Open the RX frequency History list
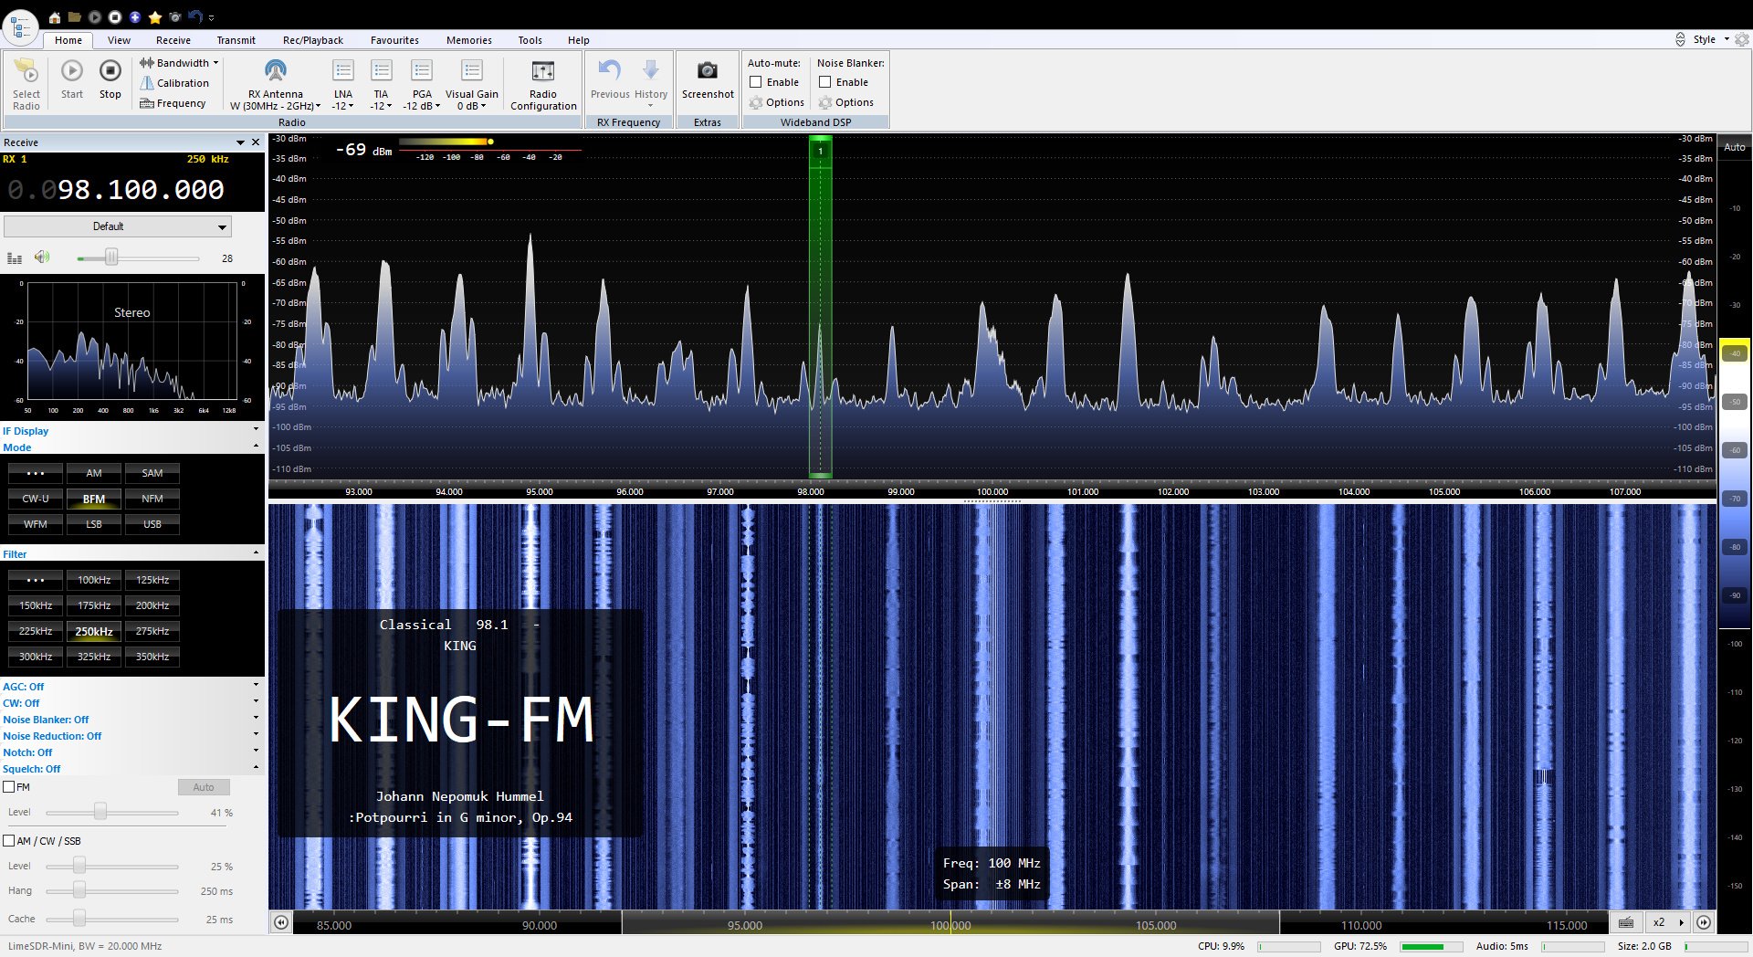1753x957 pixels. 651,82
